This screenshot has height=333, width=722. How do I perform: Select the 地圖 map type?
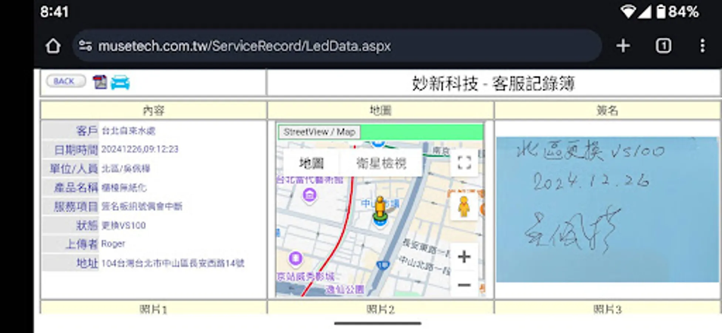pos(312,163)
